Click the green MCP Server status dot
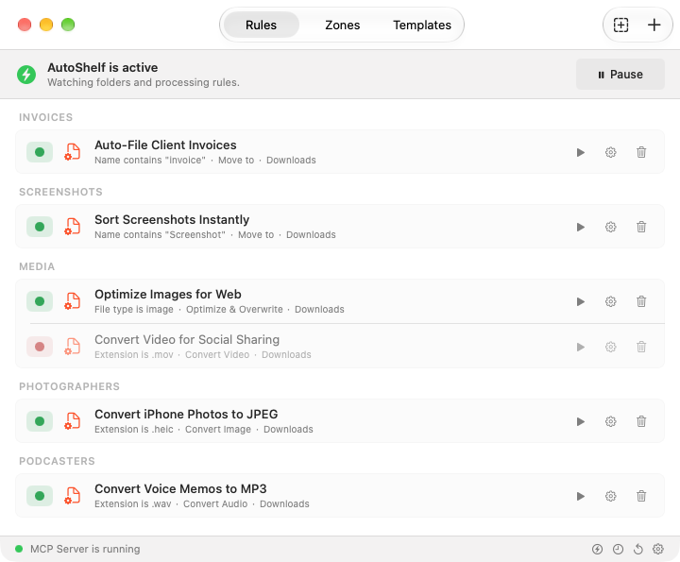Viewport: 680px width, 562px height. click(19, 549)
